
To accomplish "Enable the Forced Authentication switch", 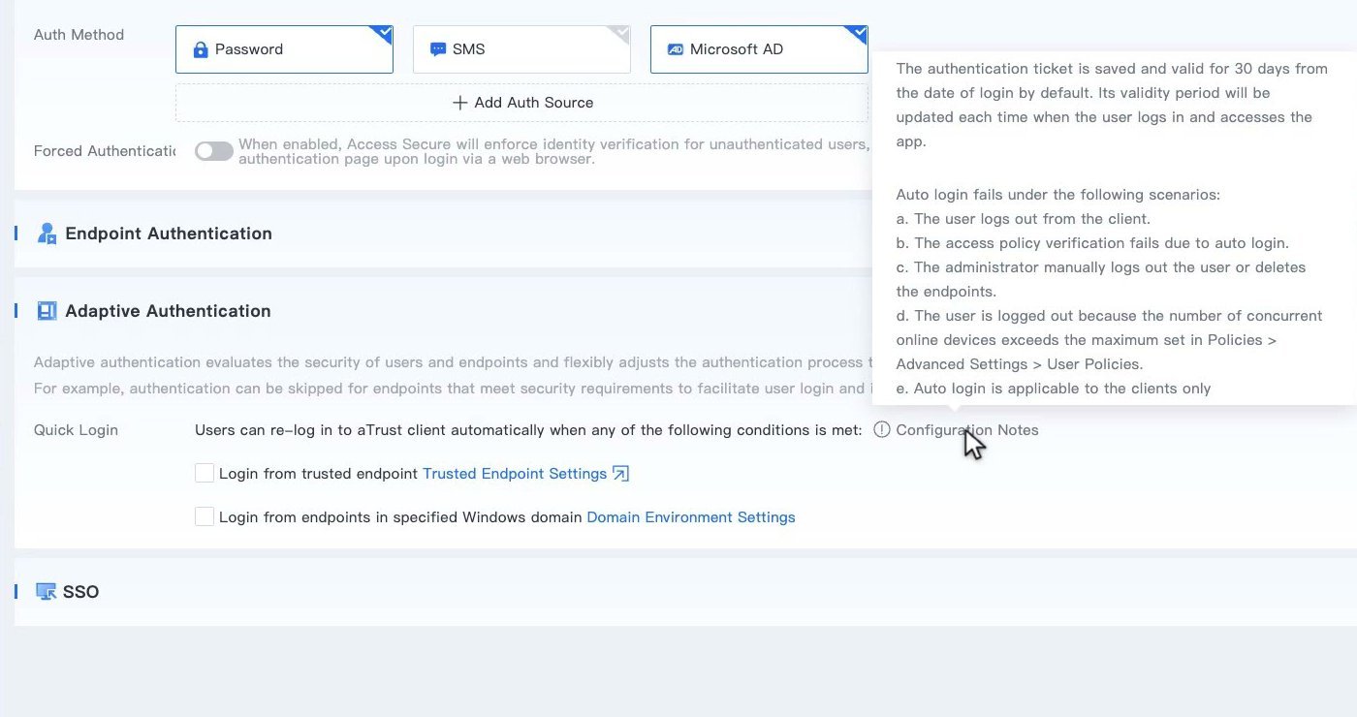I will click(214, 151).
